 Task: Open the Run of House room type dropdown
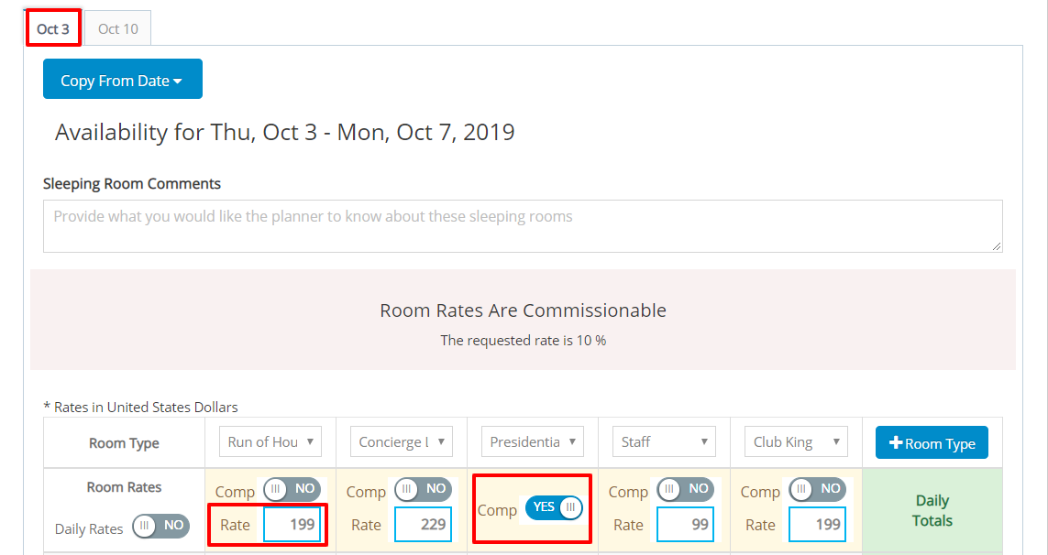pyautogui.click(x=270, y=441)
